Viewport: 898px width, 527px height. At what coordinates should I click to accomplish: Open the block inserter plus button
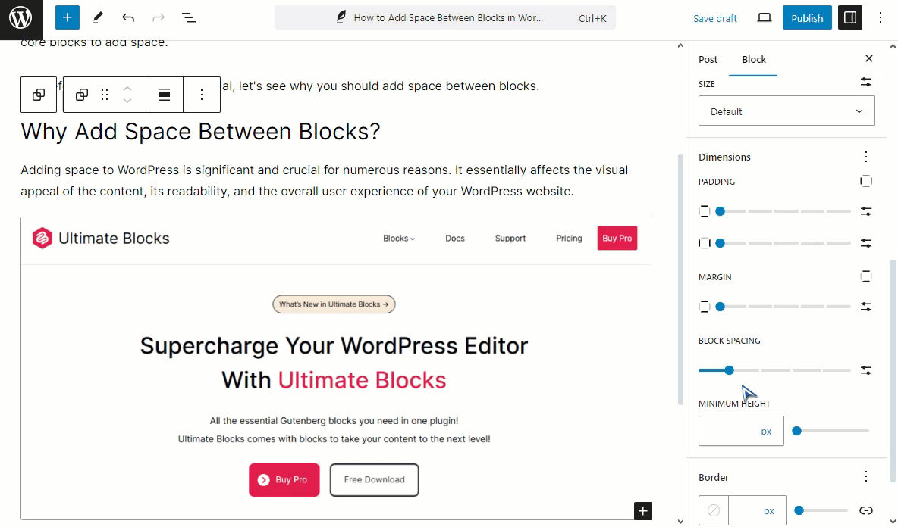(67, 17)
